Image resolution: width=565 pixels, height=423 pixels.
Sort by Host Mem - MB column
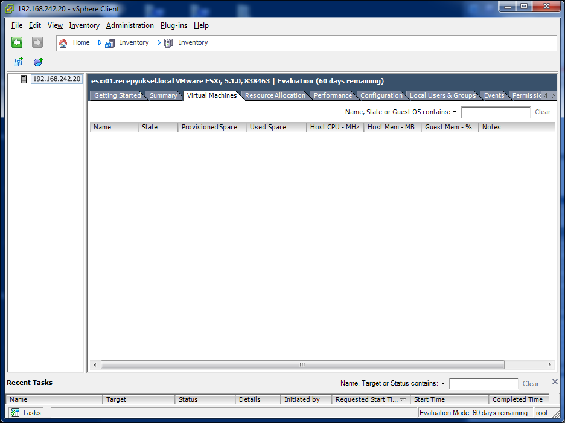tap(392, 127)
